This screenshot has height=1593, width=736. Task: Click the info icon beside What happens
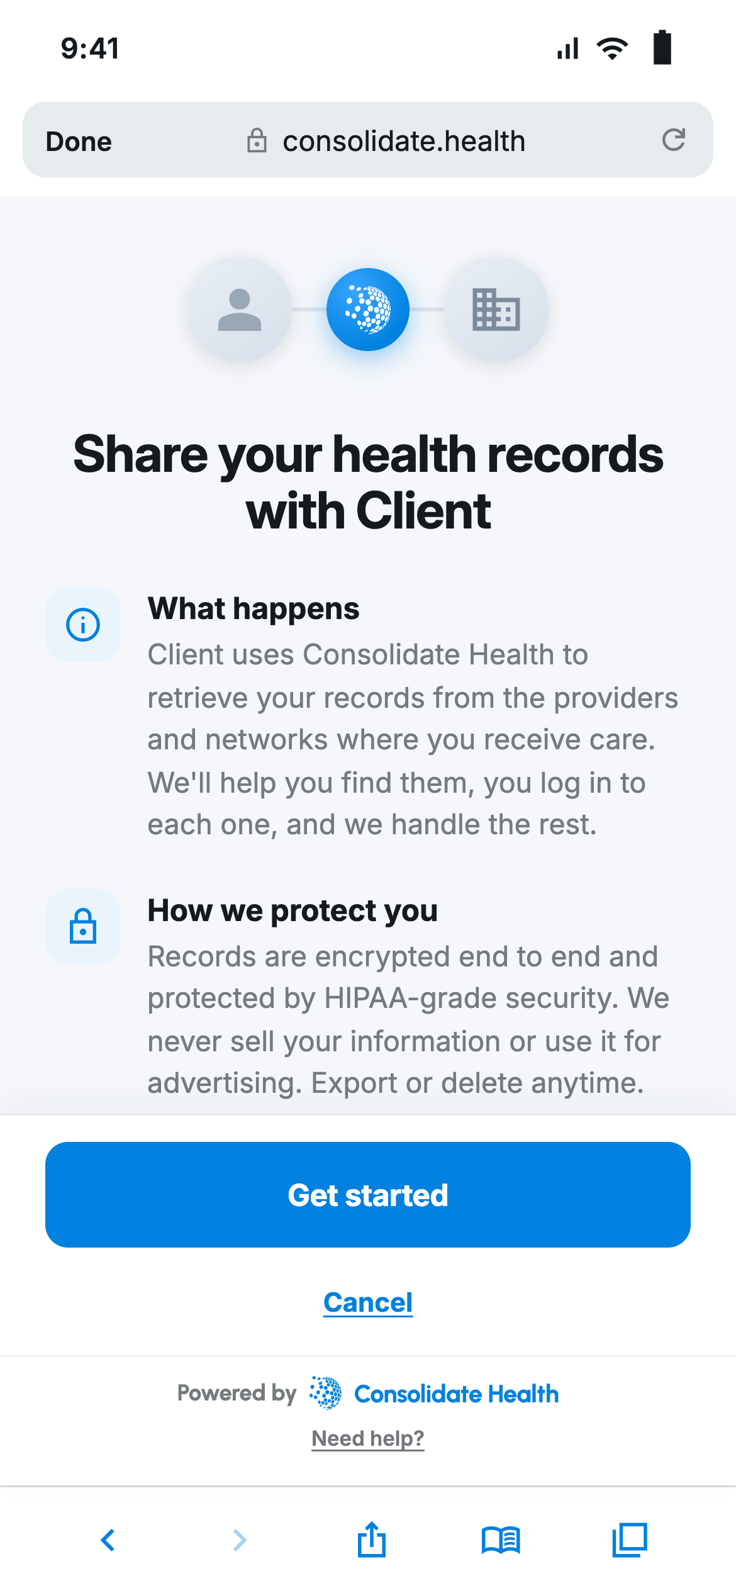coord(83,625)
